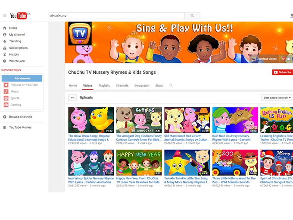Click the Add channels button
Screen dimensions: 293x220
click(x=22, y=79)
